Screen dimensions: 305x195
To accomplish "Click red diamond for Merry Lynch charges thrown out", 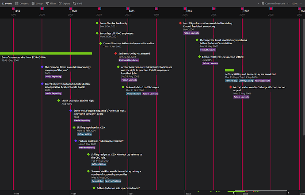I will coord(230,87).
